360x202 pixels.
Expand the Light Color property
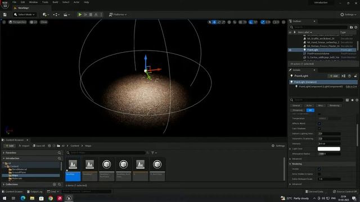click(x=290, y=149)
